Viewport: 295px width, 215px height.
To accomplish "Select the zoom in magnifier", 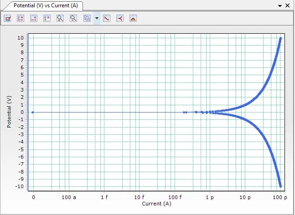I will (60, 18).
